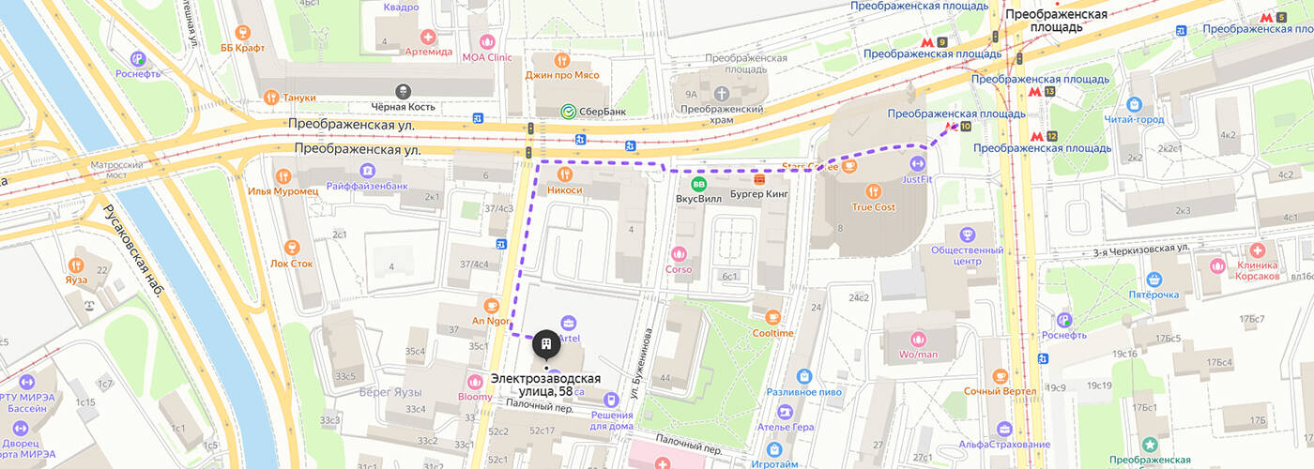Select the JustFit fitness icon

point(918,163)
